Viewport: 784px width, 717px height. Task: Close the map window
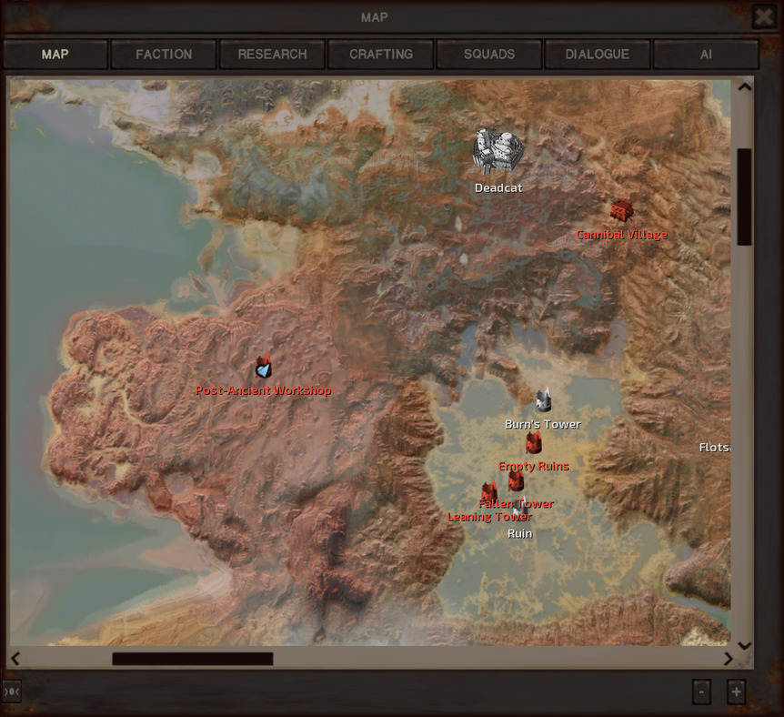click(764, 17)
